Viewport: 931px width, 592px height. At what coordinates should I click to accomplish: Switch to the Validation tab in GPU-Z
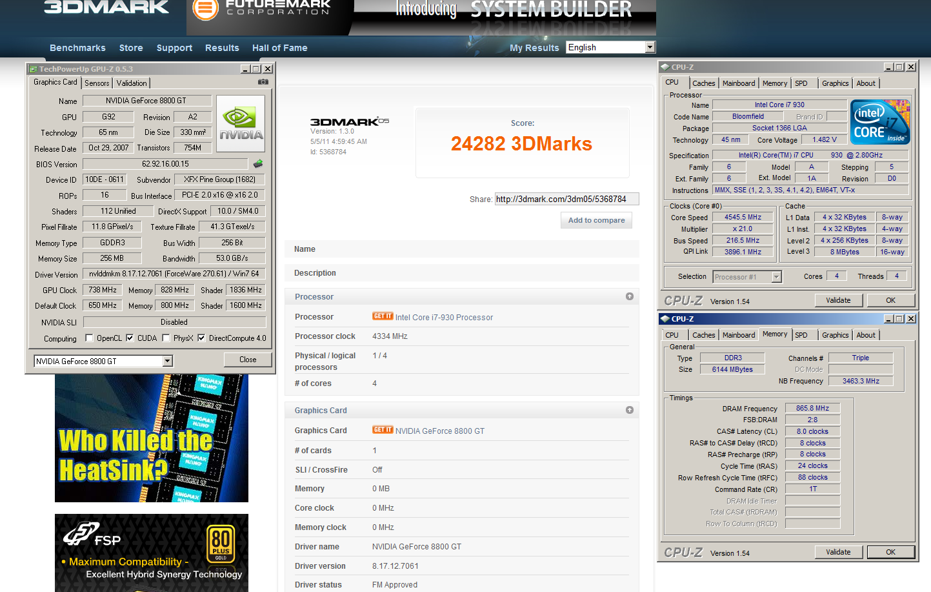(x=132, y=83)
